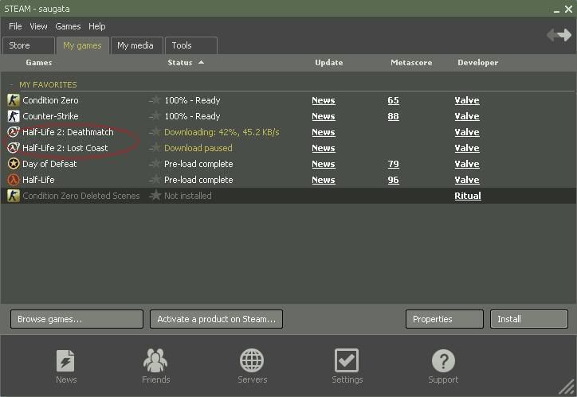This screenshot has width=577, height=397.
Task: Click the Install button
Action: coord(529,319)
